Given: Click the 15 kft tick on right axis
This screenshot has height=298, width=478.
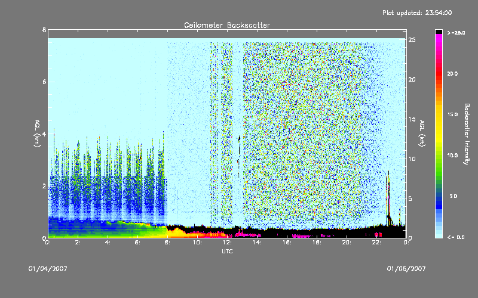Looking at the screenshot, I should pos(412,119).
